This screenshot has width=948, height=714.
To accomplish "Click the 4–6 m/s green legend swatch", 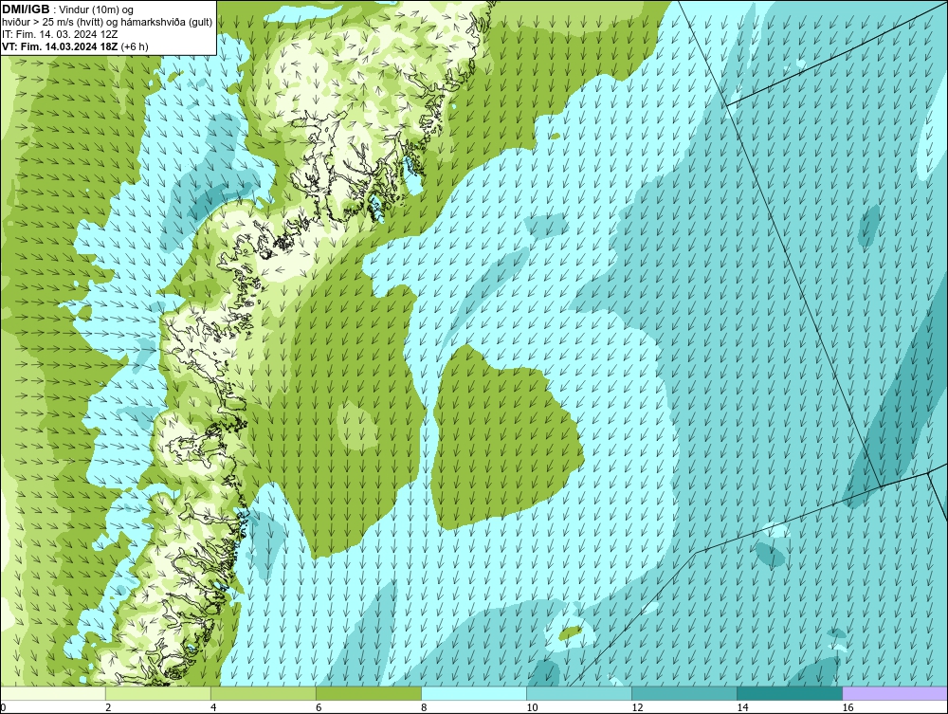I will 264,693.
